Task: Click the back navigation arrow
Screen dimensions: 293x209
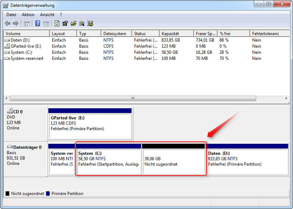Action: (x=8, y=23)
